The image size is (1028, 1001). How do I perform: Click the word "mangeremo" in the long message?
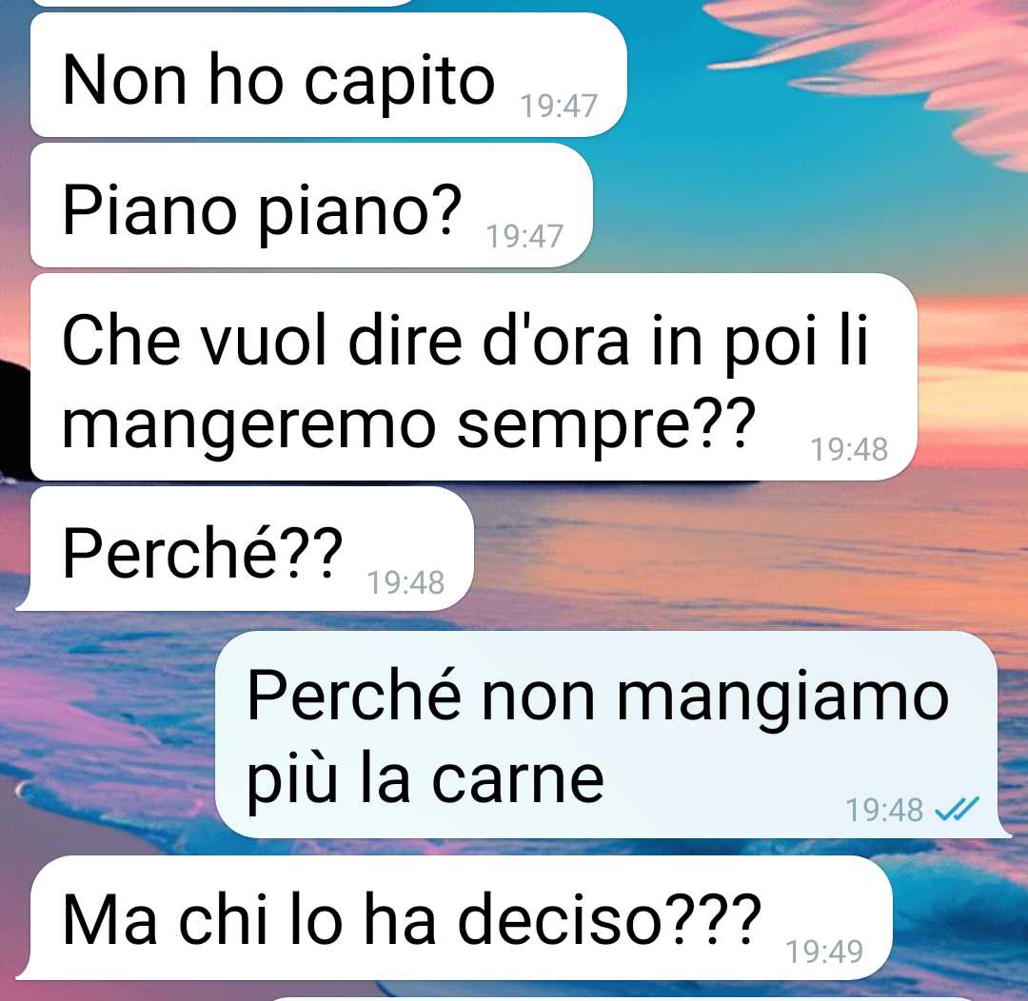tap(248, 424)
